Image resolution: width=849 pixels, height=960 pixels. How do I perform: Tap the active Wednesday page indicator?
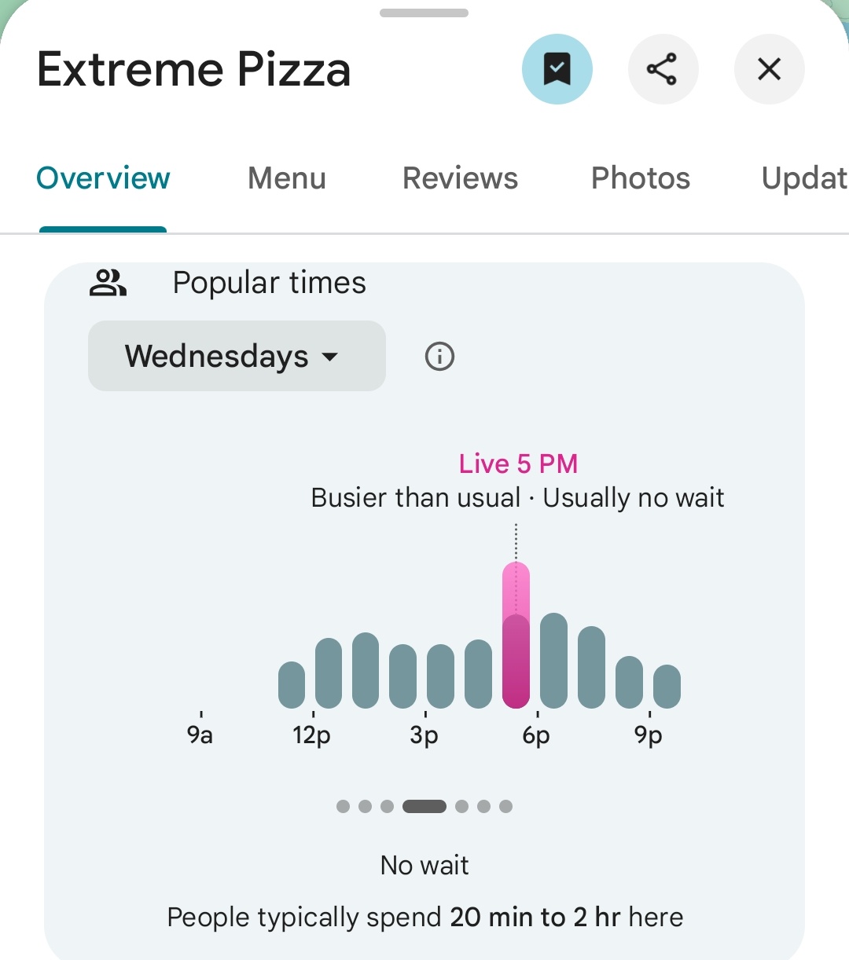pos(424,806)
